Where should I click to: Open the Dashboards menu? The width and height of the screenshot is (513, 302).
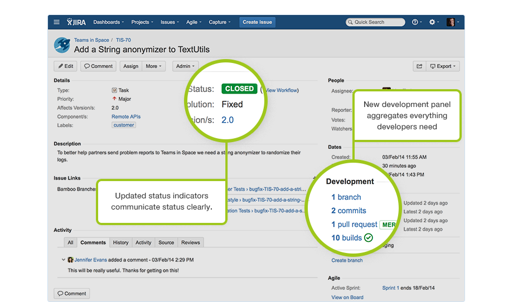[x=109, y=22]
